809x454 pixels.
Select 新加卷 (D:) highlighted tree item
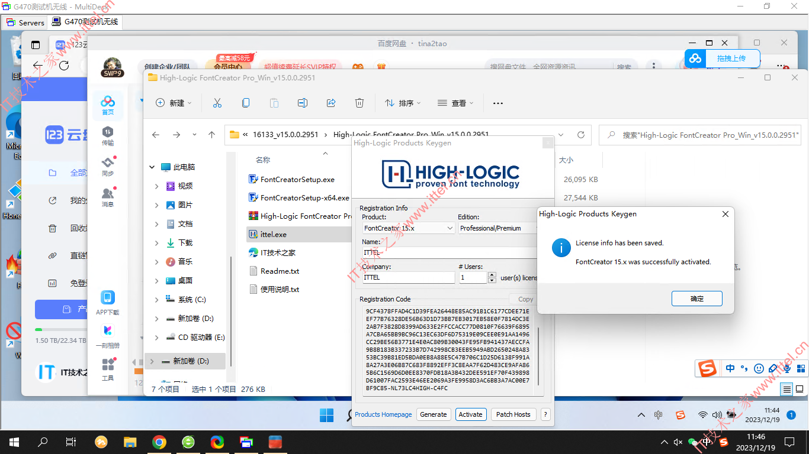click(185, 361)
